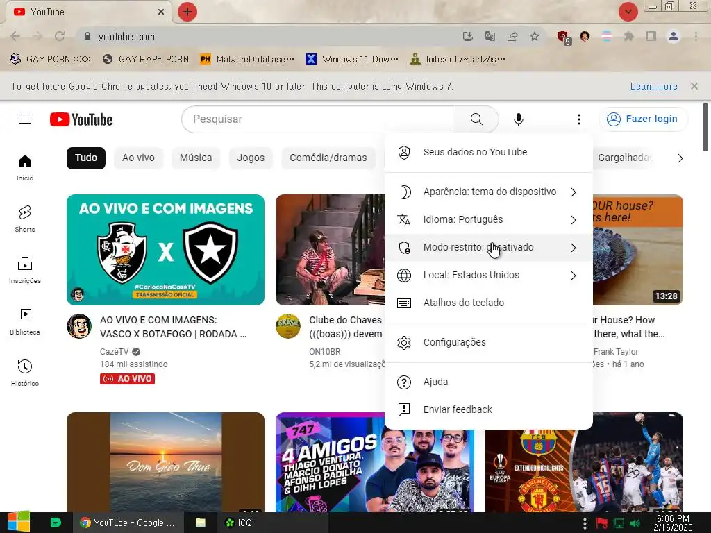
Task: Select the Comédia/dramas category chip
Action: pos(328,158)
